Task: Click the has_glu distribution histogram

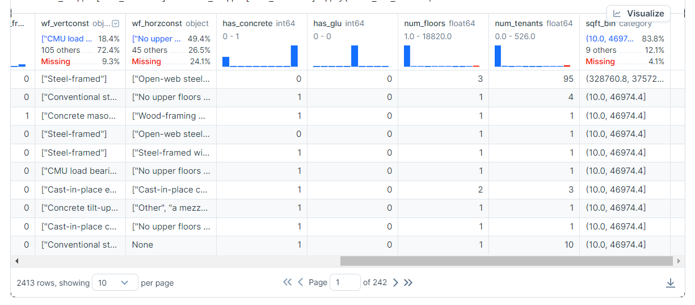Action: tap(352, 56)
